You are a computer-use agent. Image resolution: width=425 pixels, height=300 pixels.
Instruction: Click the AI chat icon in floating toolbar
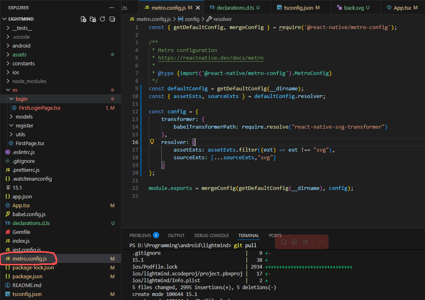(x=294, y=242)
